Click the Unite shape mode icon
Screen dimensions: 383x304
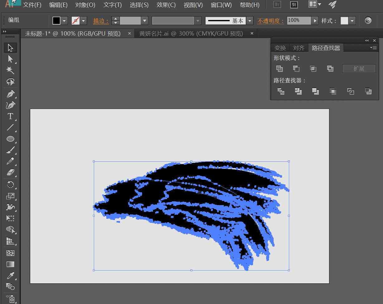coord(280,69)
